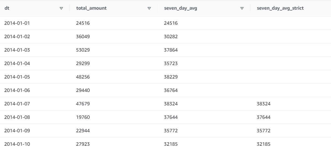Screen dimensions: 331x150
Task: Click the total_amount column header text
Action: point(91,8)
